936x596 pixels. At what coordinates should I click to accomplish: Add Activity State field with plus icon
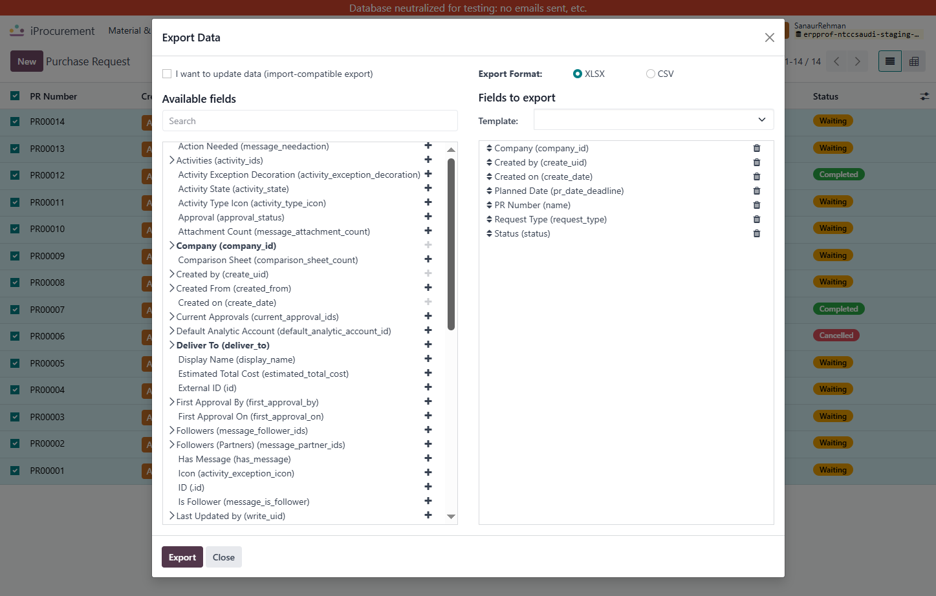point(428,188)
